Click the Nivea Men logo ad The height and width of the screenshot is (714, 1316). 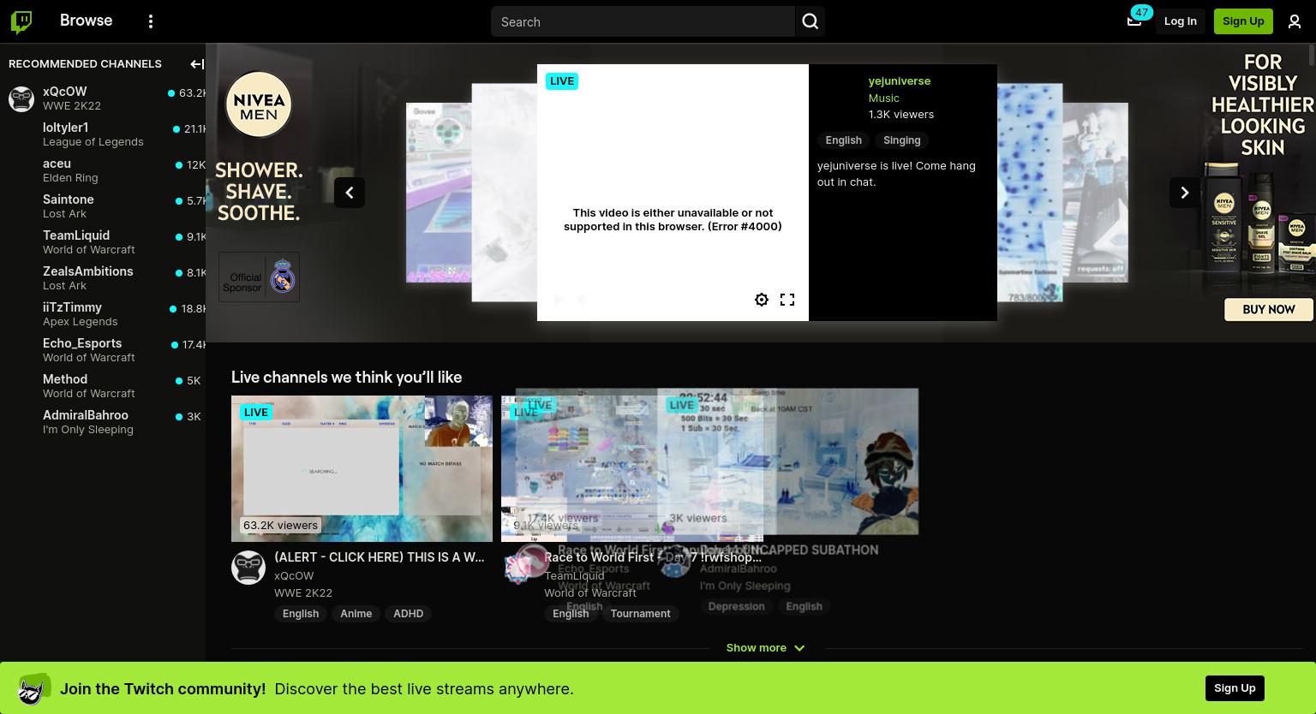pyautogui.click(x=259, y=104)
